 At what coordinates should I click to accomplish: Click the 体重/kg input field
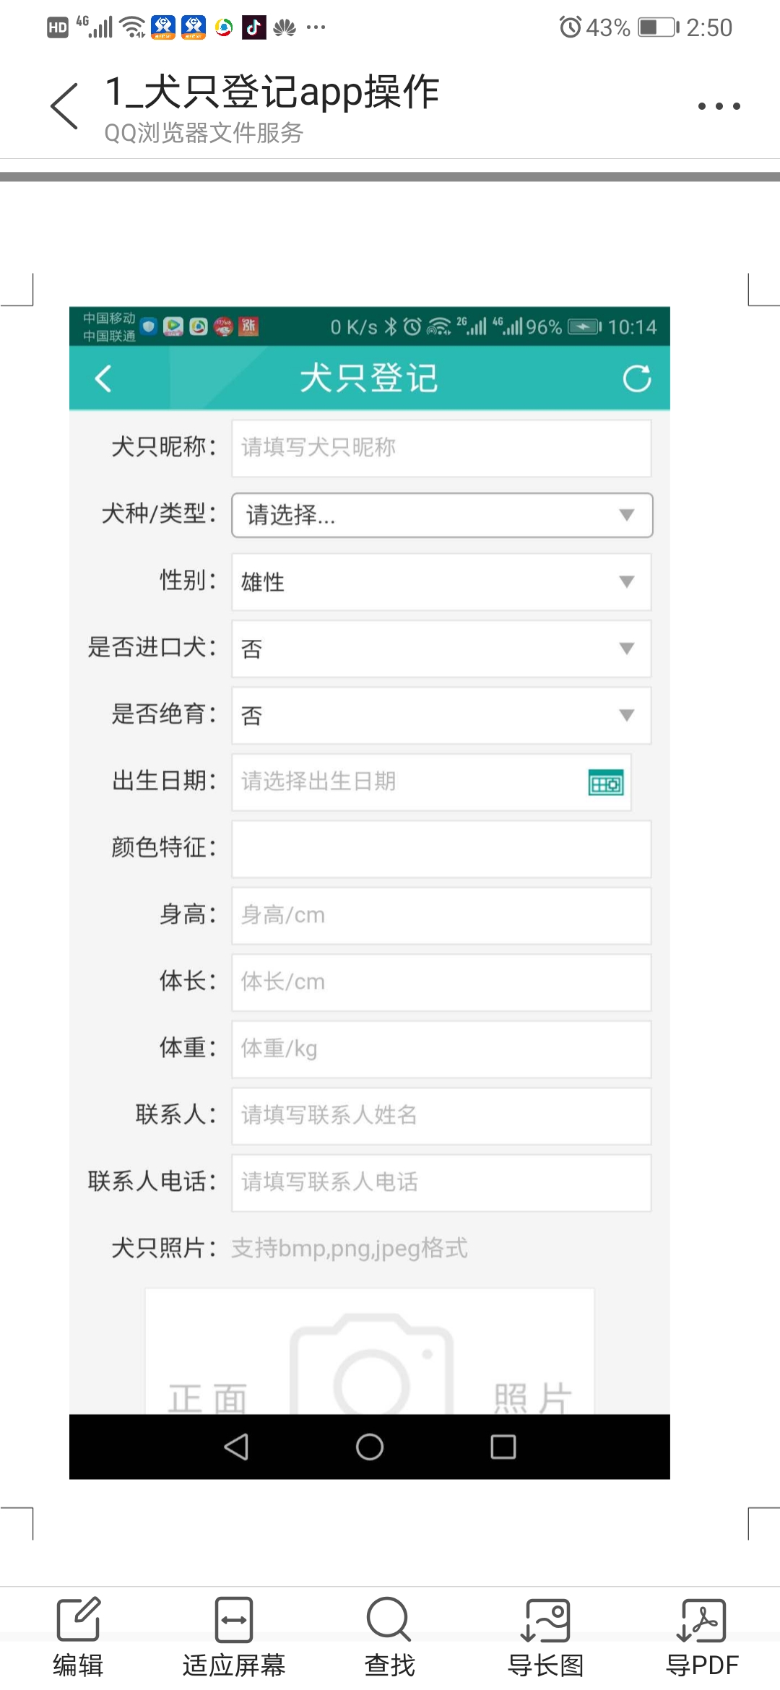[441, 1049]
